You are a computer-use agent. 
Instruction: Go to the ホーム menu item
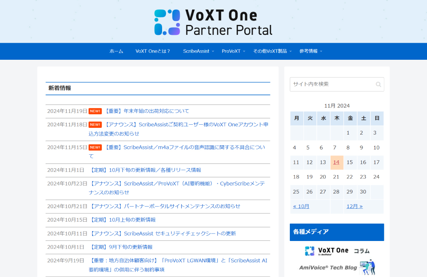coord(116,51)
